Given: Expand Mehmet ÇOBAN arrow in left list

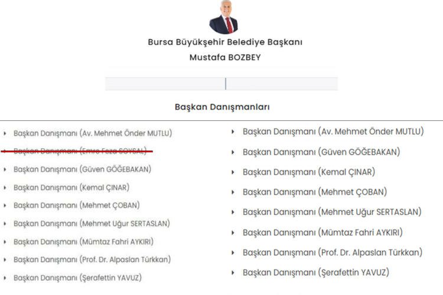Looking at the screenshot, I should pyautogui.click(x=5, y=206).
